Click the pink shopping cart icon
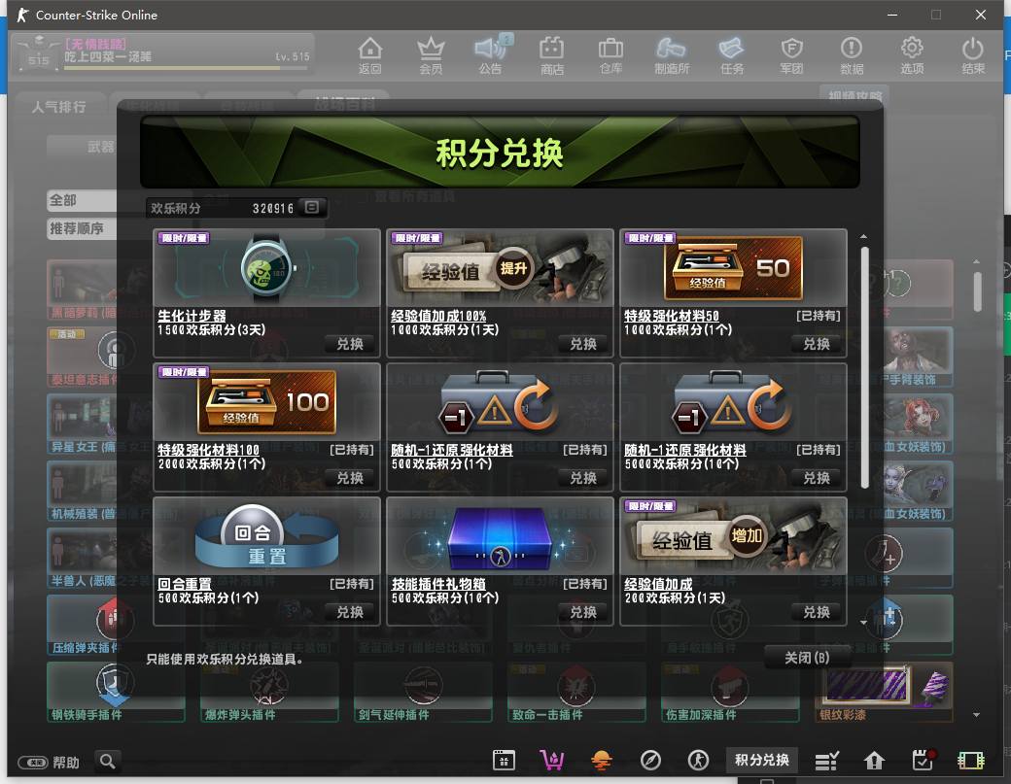Image resolution: width=1011 pixels, height=784 pixels. [552, 760]
